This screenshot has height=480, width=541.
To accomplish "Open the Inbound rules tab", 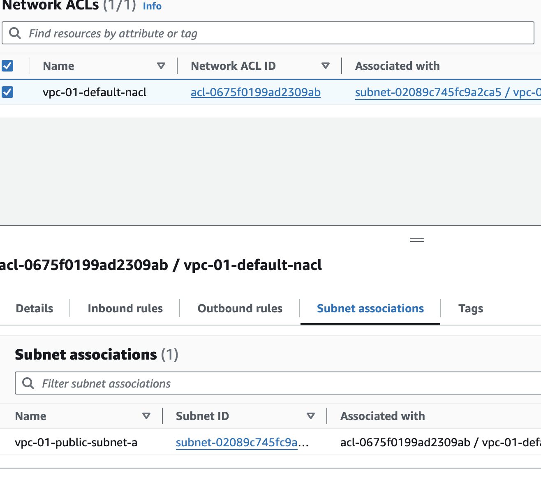I will [x=125, y=308].
